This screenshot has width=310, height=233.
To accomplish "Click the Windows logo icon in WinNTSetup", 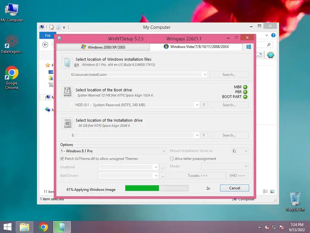I will (249, 47).
